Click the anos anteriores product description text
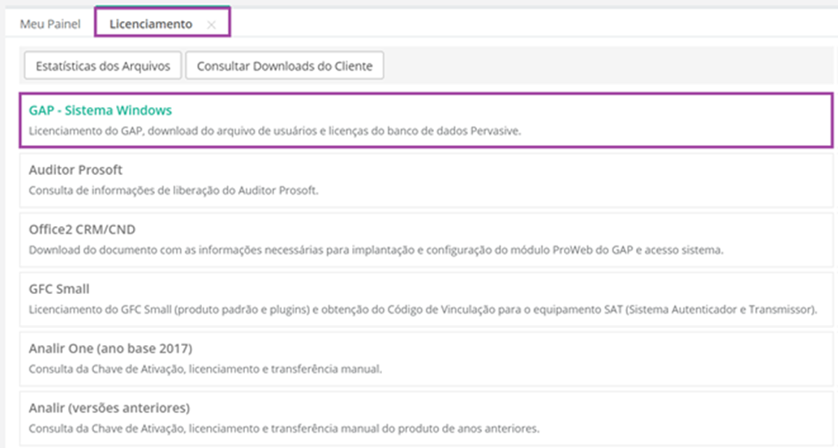This screenshot has width=838, height=448. (284, 429)
